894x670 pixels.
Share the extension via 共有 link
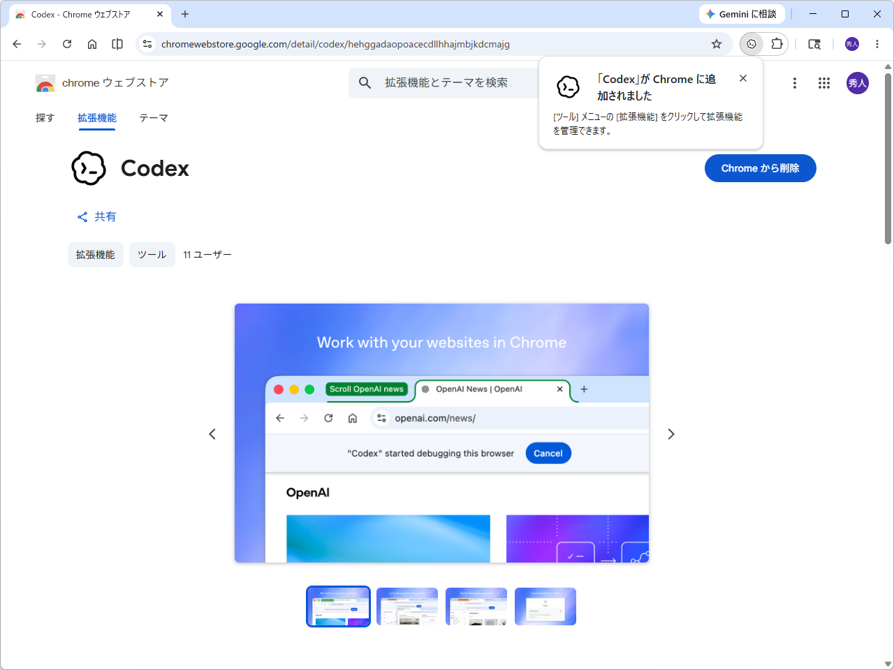coord(97,217)
